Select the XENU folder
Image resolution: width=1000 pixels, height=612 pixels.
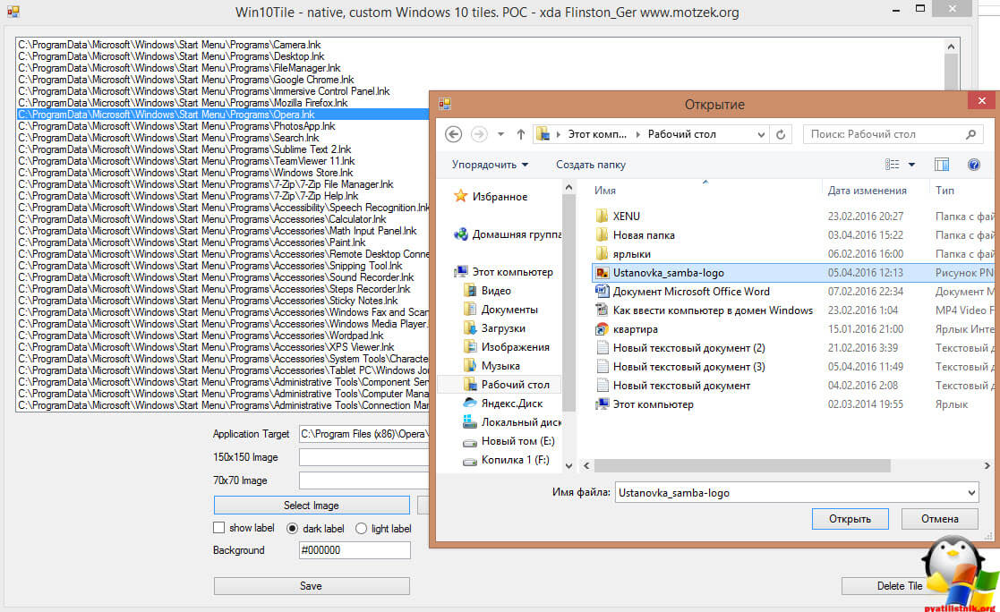[x=626, y=216]
